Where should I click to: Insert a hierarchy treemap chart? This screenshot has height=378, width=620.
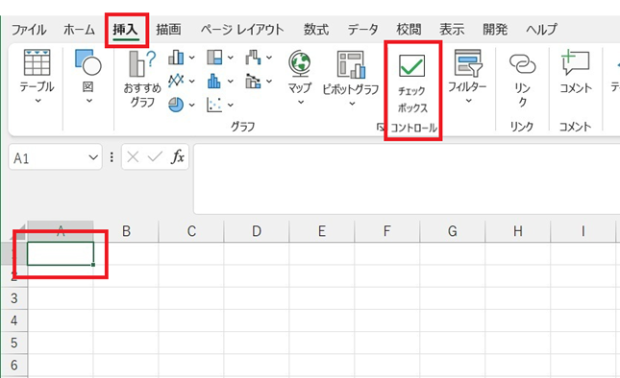coord(214,58)
